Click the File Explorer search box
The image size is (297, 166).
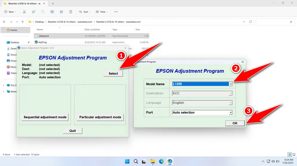(x=275, y=22)
